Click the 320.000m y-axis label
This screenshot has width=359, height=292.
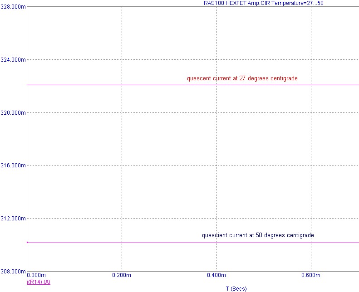point(13,113)
